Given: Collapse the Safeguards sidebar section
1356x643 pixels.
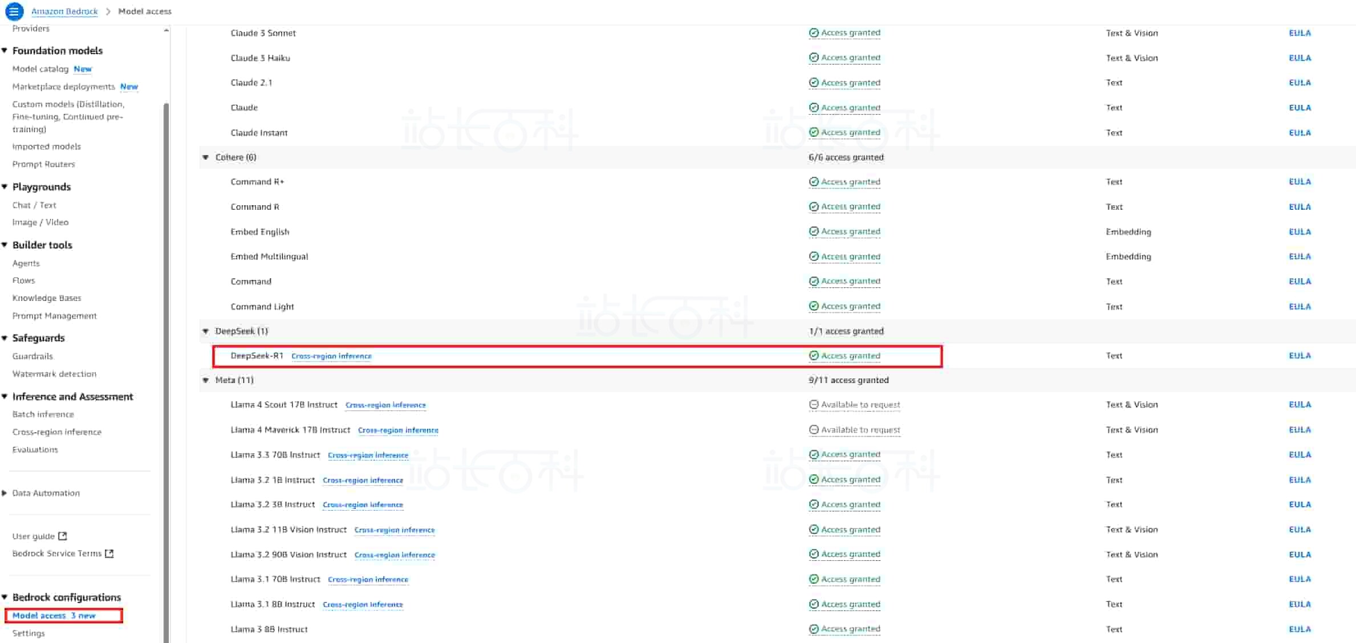Looking at the screenshot, I should coord(5,338).
